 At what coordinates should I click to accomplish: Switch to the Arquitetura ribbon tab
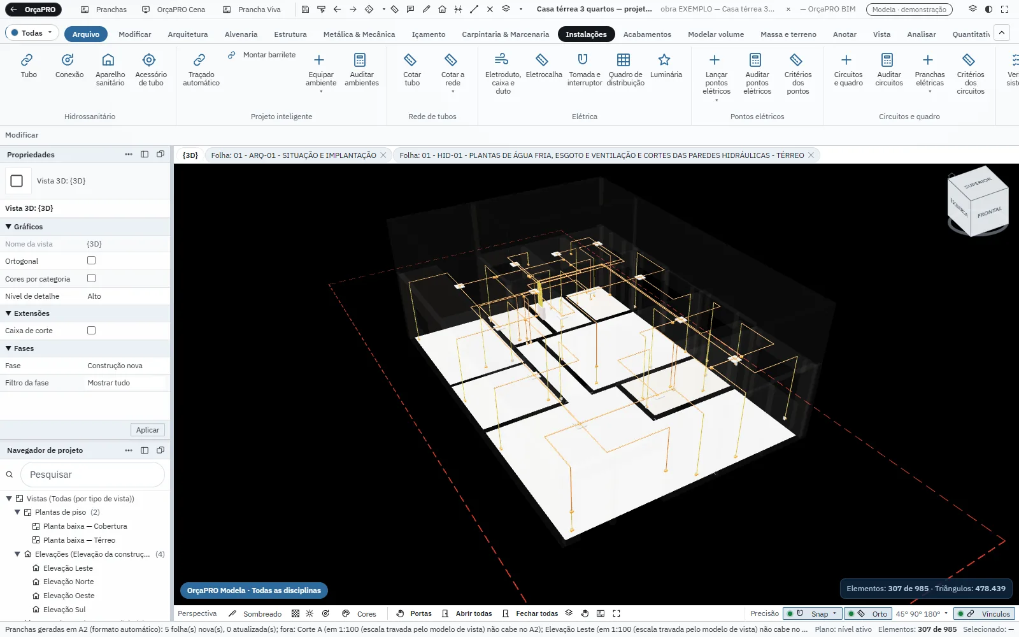[x=187, y=34]
